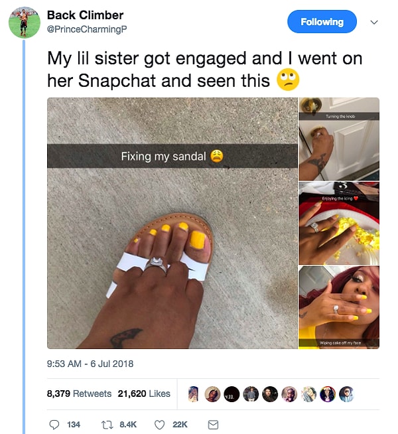
Task: Open Back Climber's profile avatar
Action: pyautogui.click(x=24, y=22)
